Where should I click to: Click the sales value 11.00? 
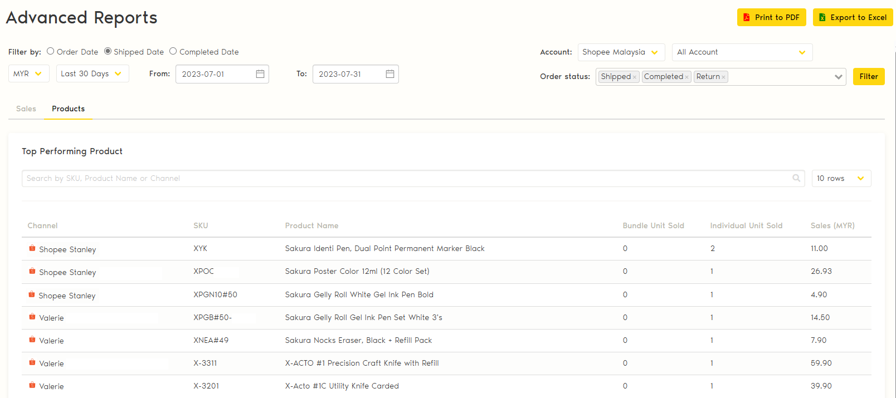coord(819,248)
